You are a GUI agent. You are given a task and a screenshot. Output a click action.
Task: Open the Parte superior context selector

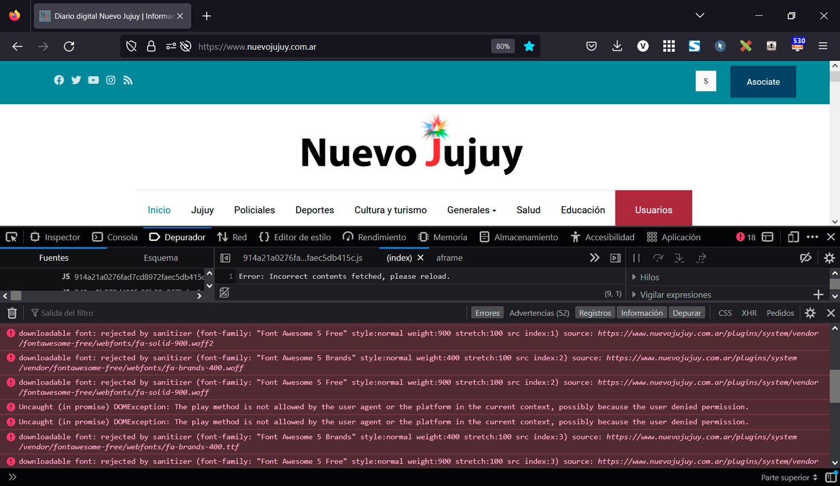point(789,478)
